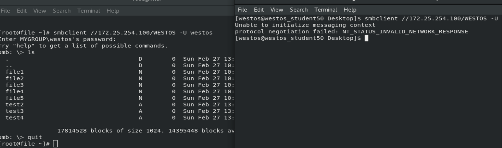Open View menu in westos_student50 terminal

click(x=277, y=10)
